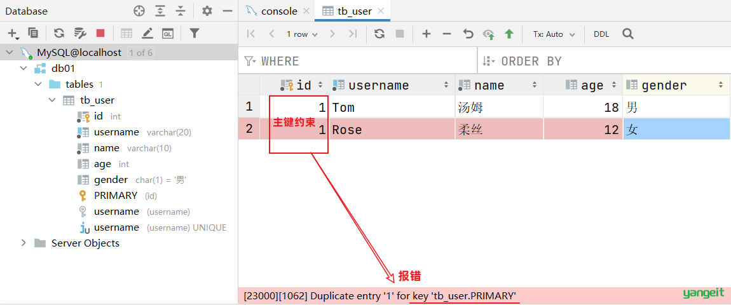Collapse the MySQL@localhost node
The height and width of the screenshot is (305, 731).
[x=10, y=53]
